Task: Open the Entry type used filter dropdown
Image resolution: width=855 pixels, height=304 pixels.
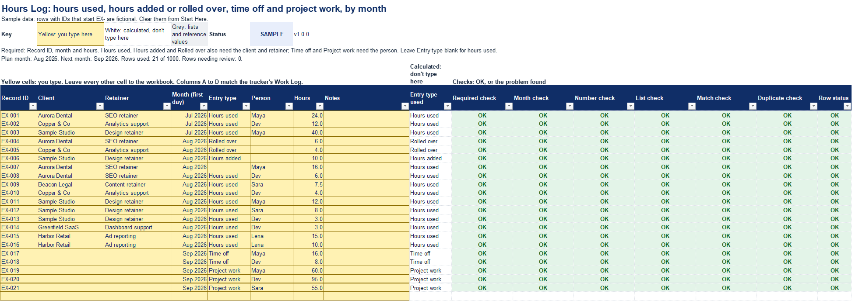Action: click(447, 106)
